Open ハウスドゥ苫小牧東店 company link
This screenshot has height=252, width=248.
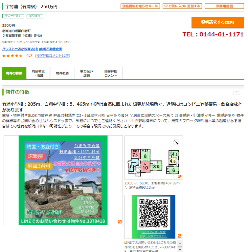[32, 49]
